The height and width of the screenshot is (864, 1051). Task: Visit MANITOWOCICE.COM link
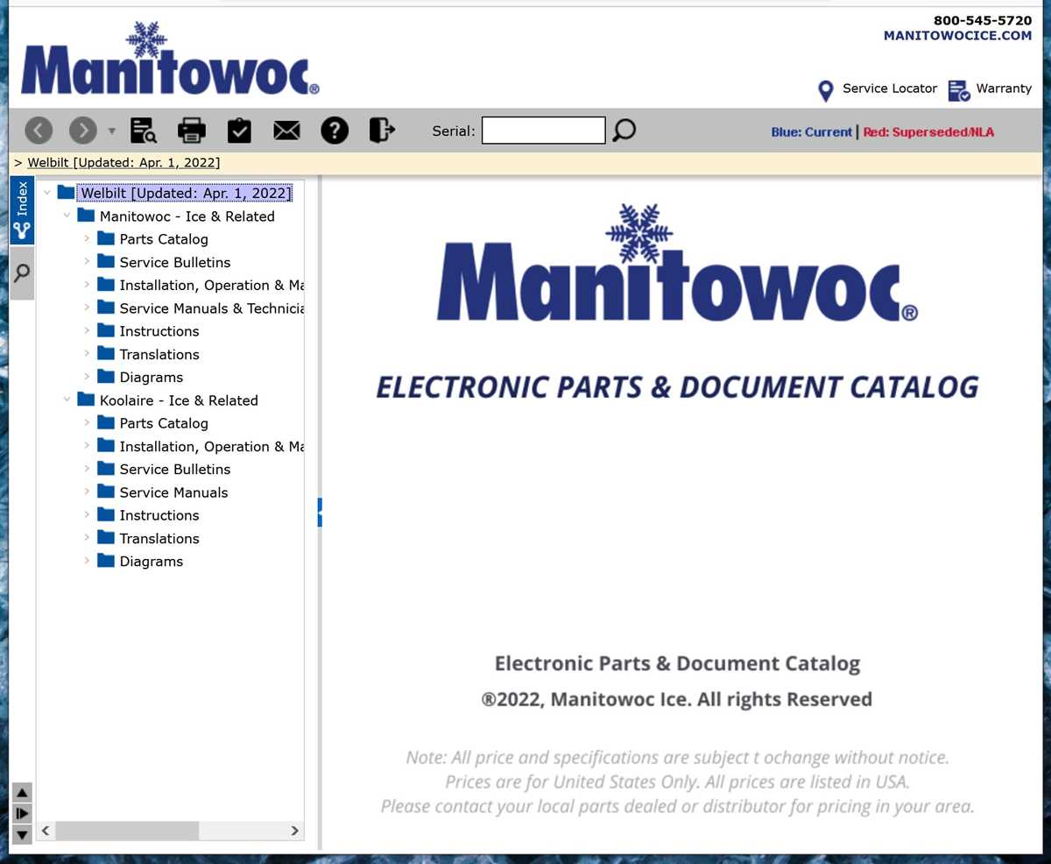point(957,36)
